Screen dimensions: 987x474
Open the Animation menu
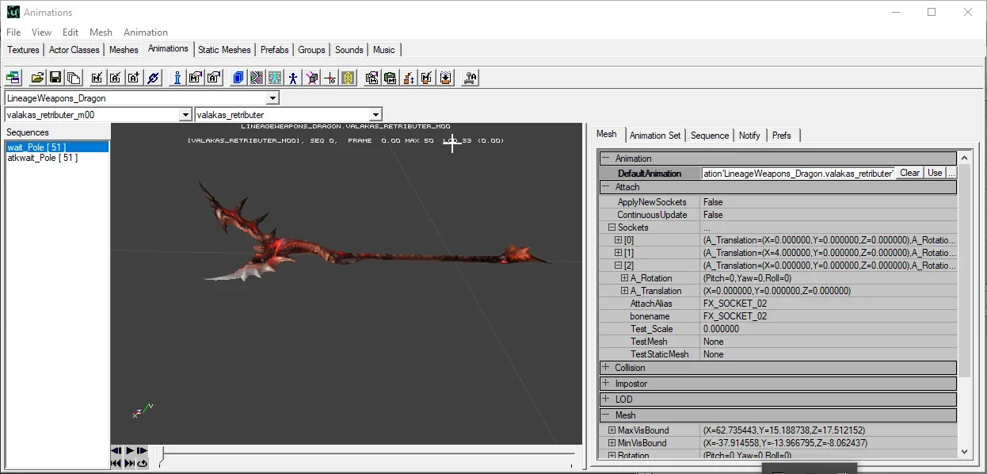click(x=146, y=32)
